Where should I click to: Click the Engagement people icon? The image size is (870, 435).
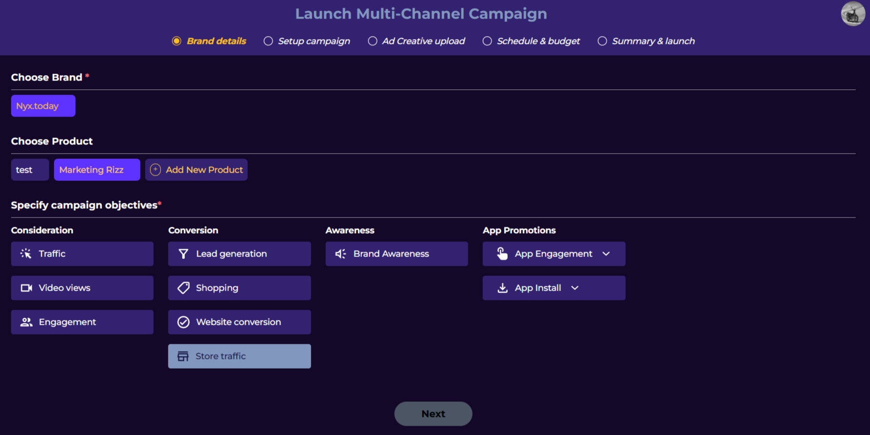[26, 322]
